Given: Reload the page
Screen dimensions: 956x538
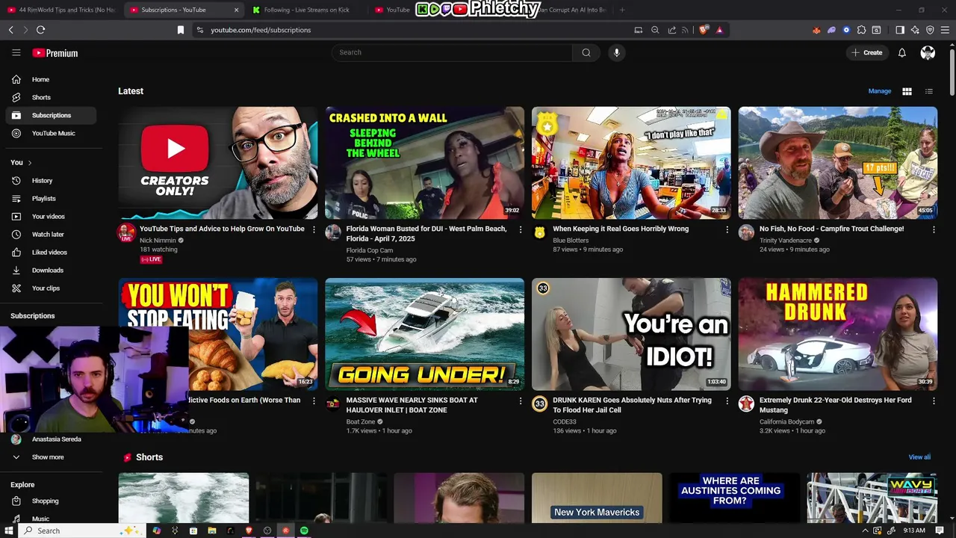Looking at the screenshot, I should [41, 30].
